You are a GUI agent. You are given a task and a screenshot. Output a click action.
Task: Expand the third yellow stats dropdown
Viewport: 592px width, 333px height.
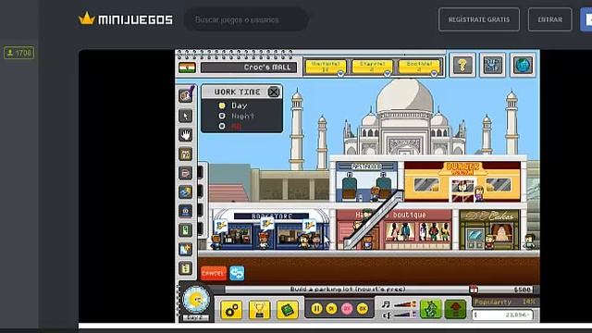click(x=419, y=68)
